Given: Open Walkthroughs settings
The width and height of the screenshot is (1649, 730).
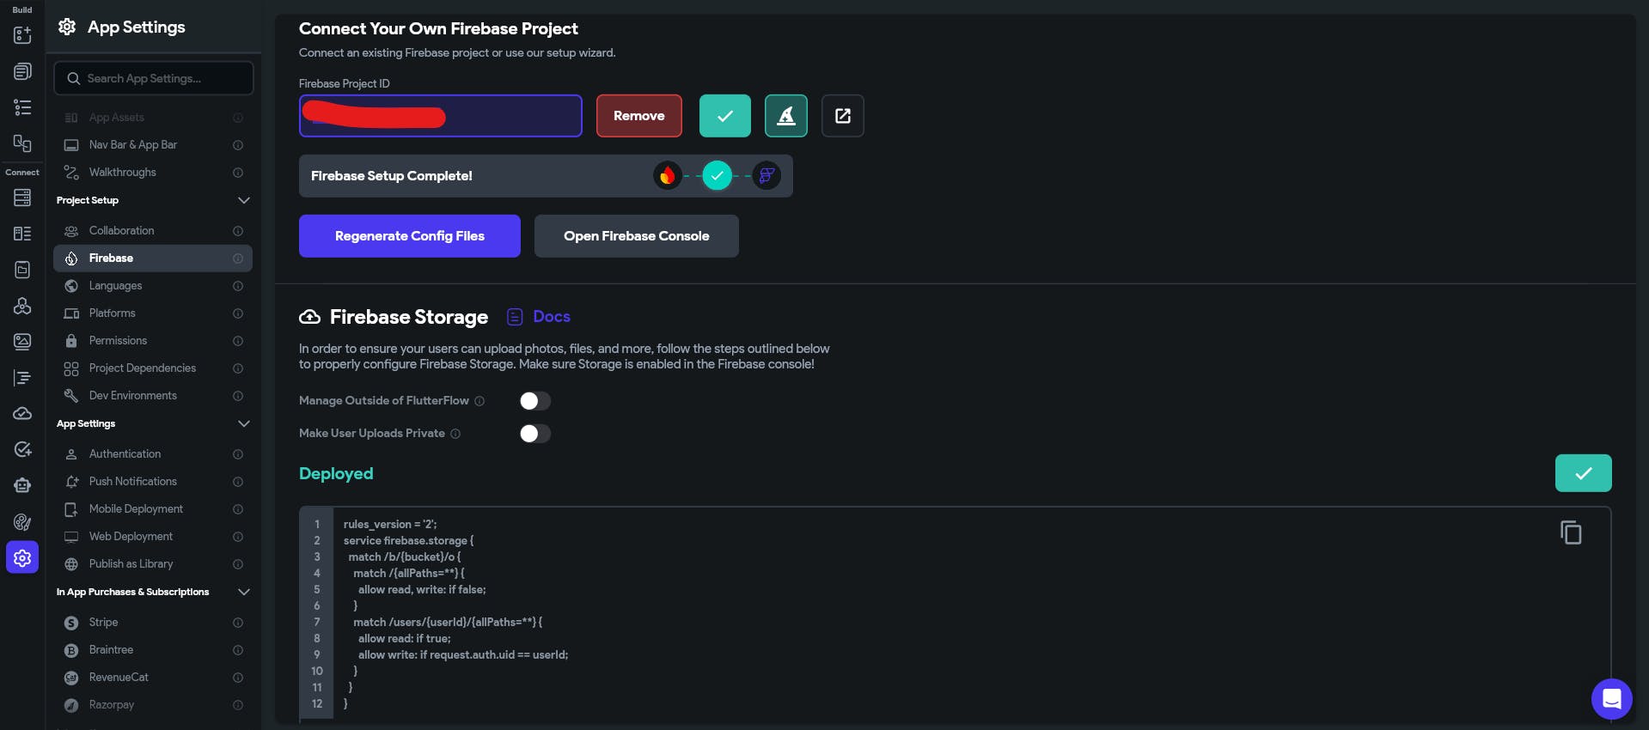Looking at the screenshot, I should (x=153, y=173).
